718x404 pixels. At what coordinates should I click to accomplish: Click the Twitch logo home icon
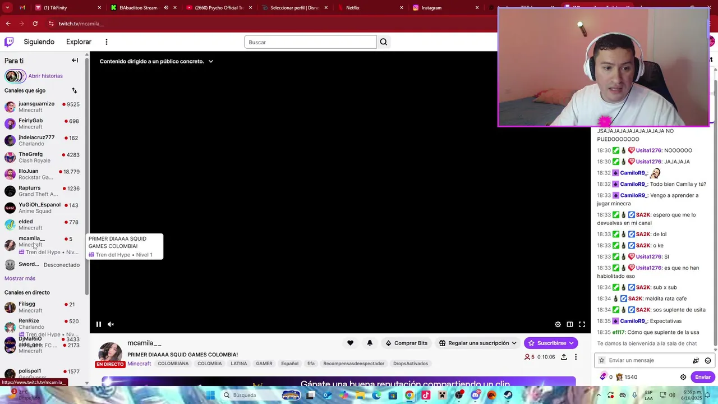(9, 42)
